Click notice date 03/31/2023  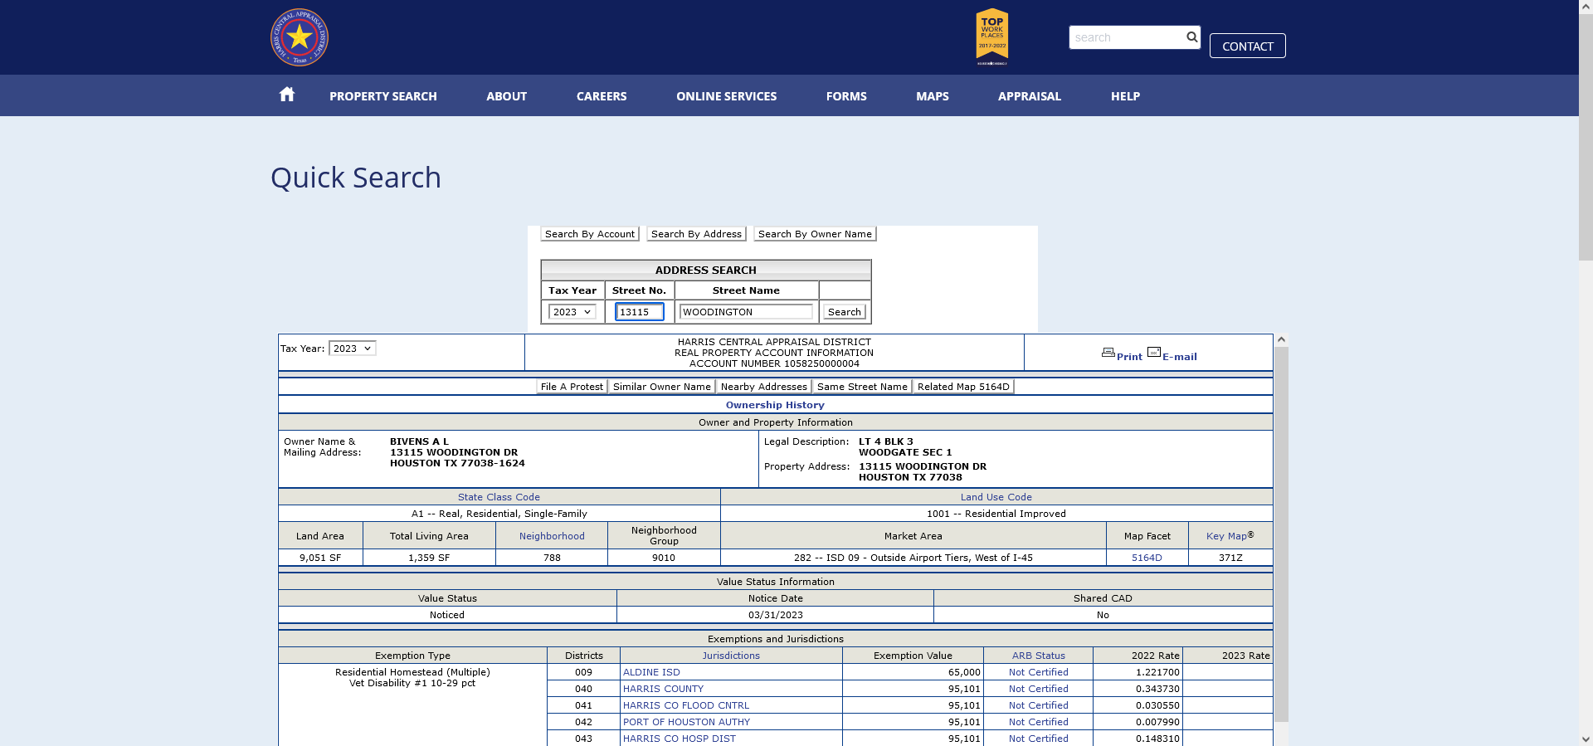775,615
